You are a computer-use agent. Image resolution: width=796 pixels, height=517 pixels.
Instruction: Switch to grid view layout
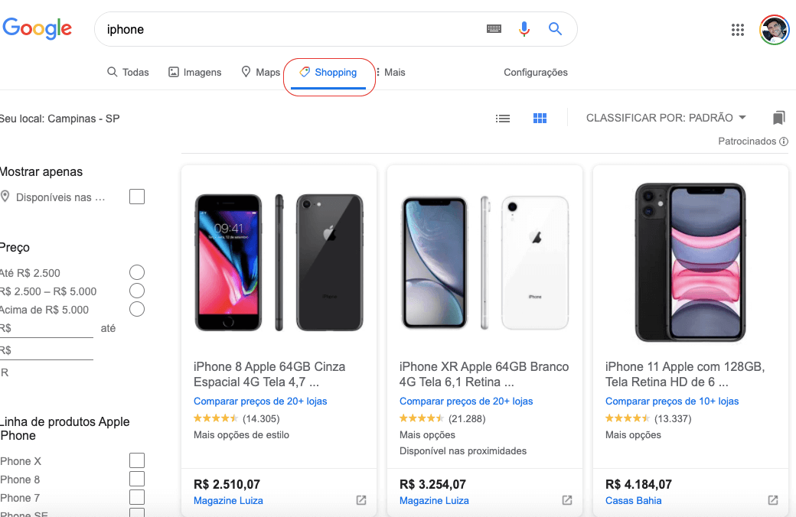[540, 119]
